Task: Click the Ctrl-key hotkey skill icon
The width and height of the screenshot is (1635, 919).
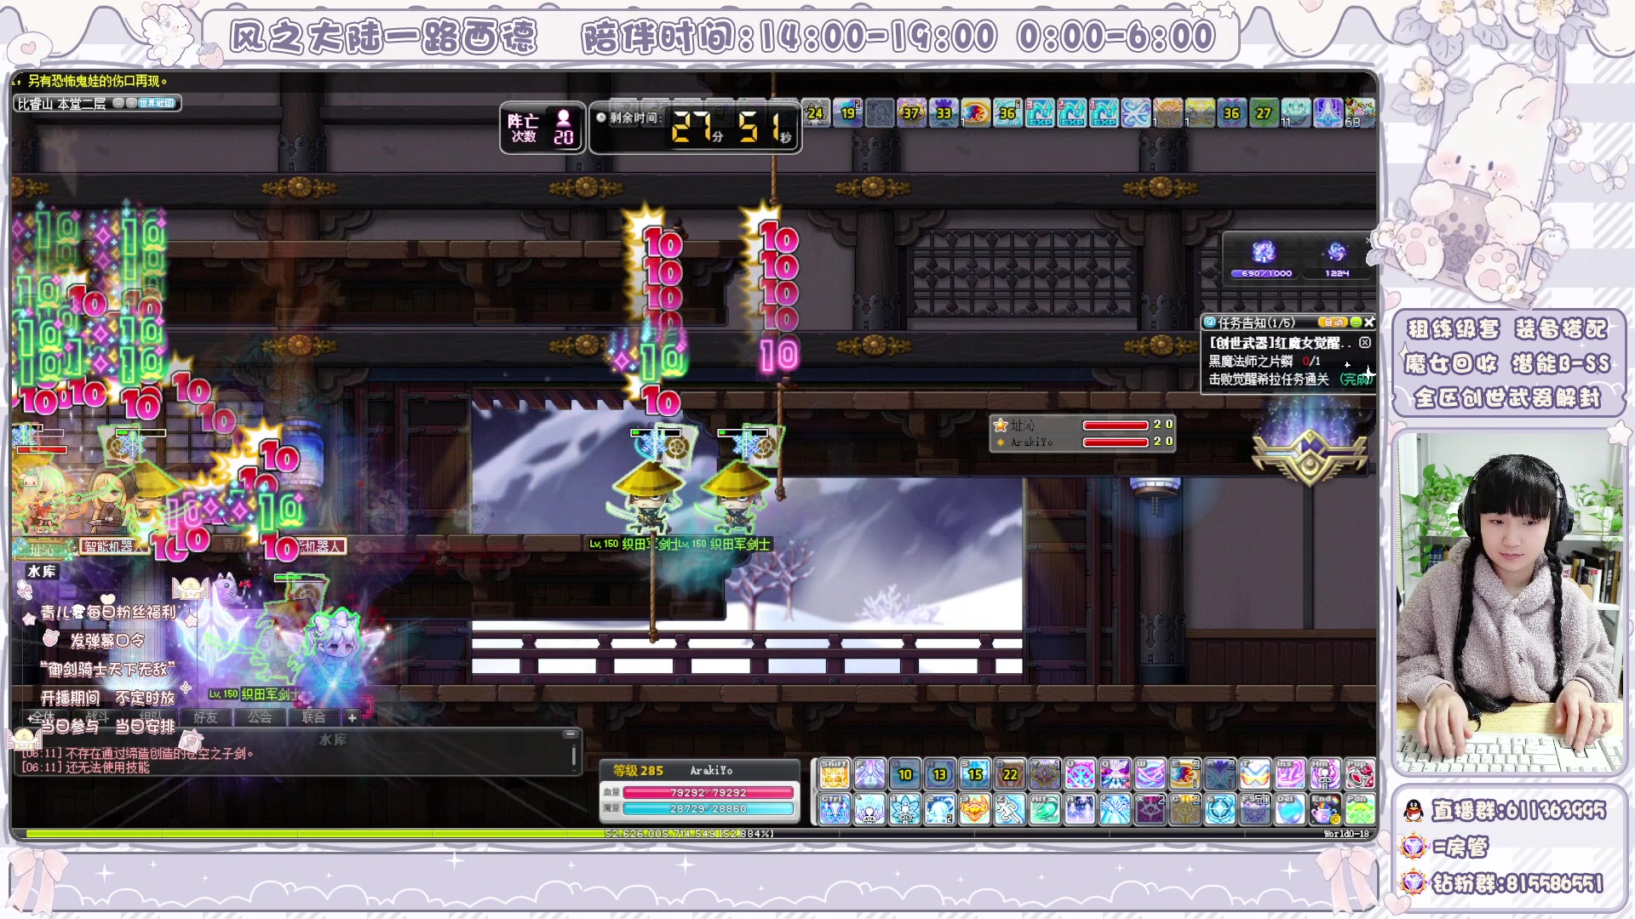Action: [835, 809]
